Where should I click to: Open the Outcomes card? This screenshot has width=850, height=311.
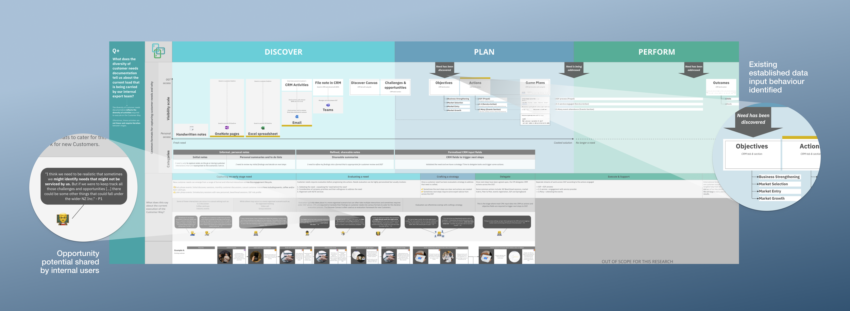pos(721,87)
